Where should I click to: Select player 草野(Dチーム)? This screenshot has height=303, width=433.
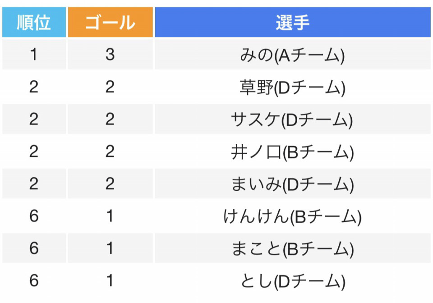tap(292, 87)
